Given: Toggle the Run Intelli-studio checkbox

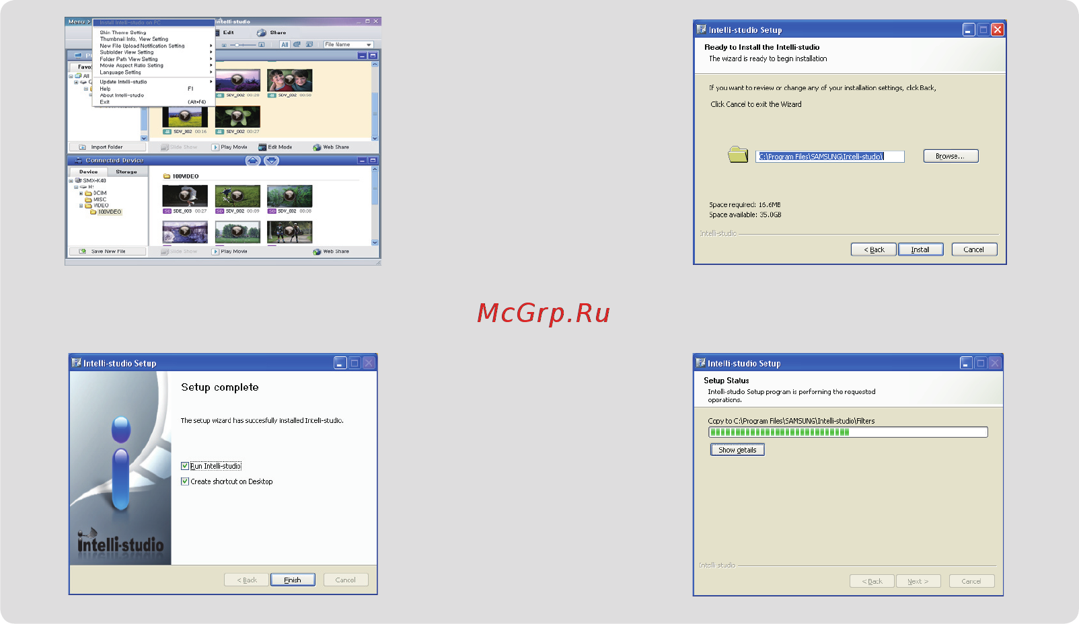Looking at the screenshot, I should pos(185,466).
